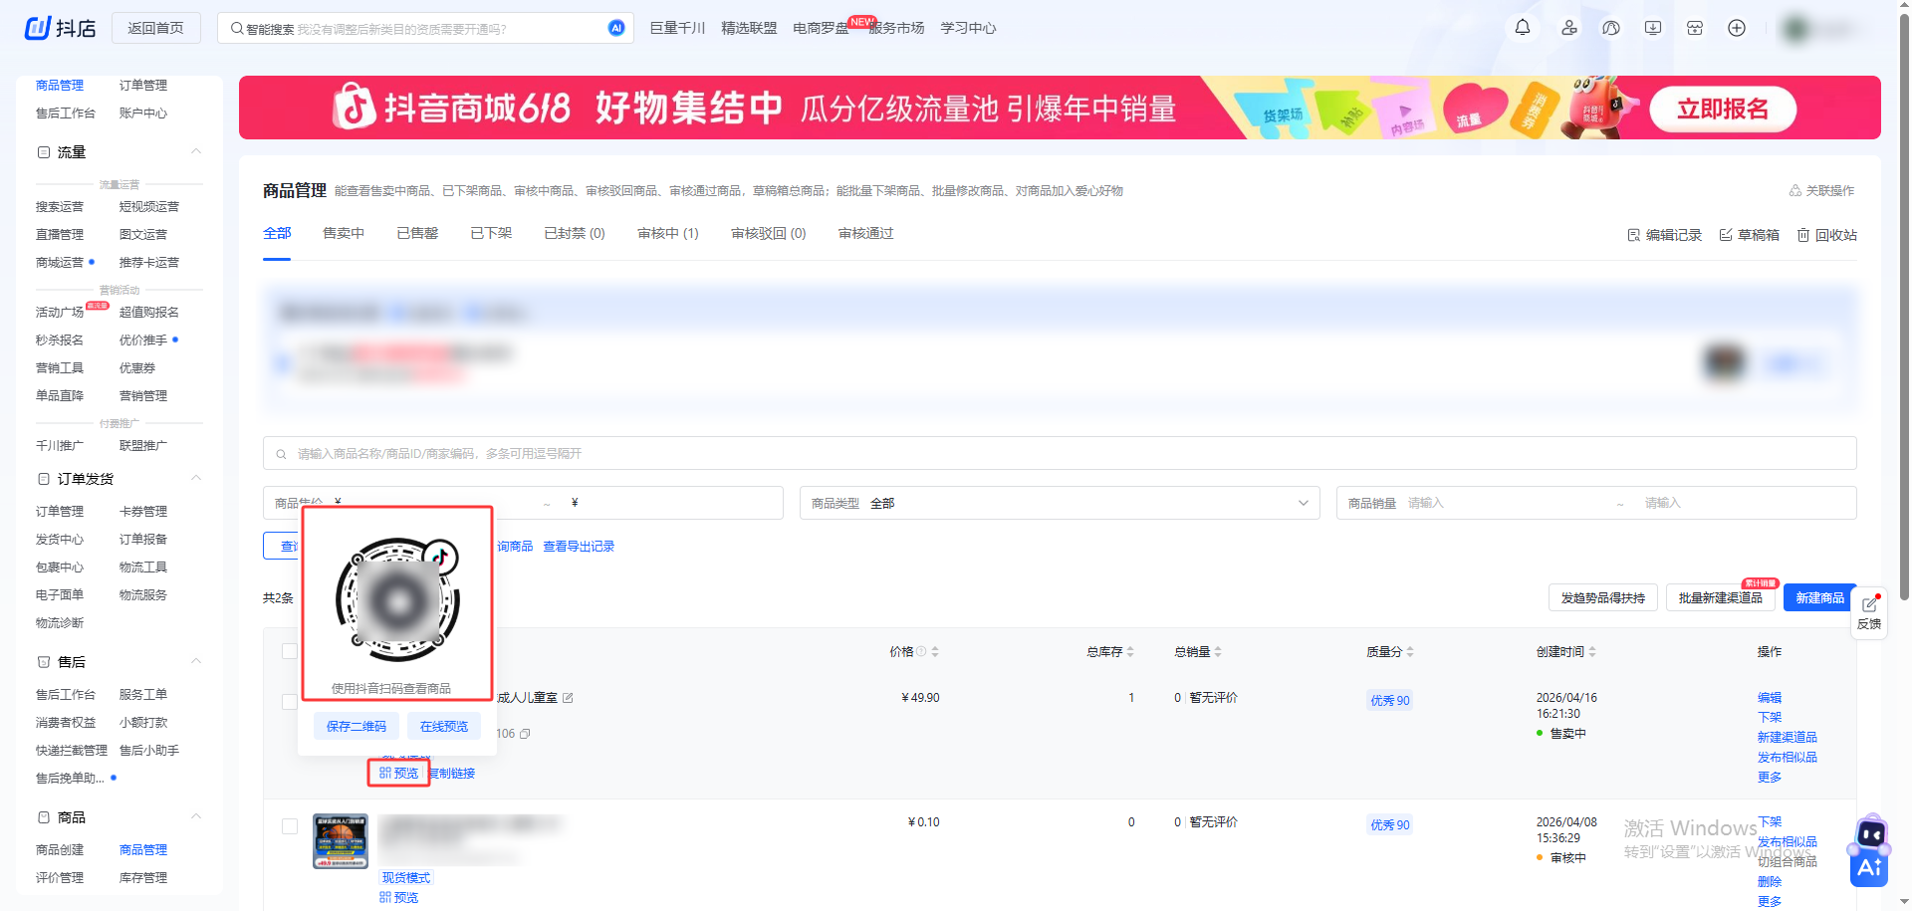Open the 反馈 feedback widget
The image size is (1912, 911).
tap(1869, 612)
